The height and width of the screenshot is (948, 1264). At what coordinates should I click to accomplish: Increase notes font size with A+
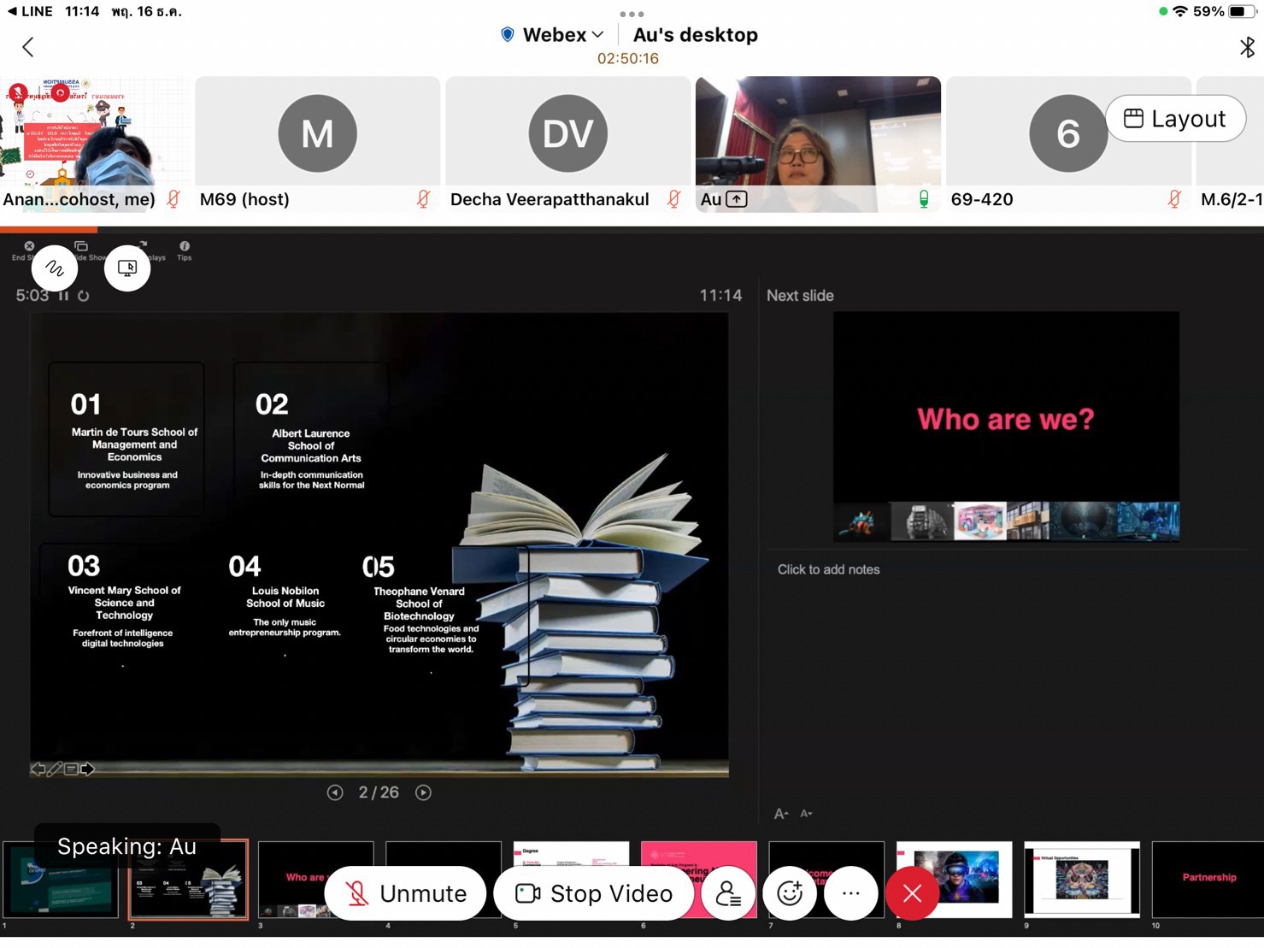tap(781, 814)
